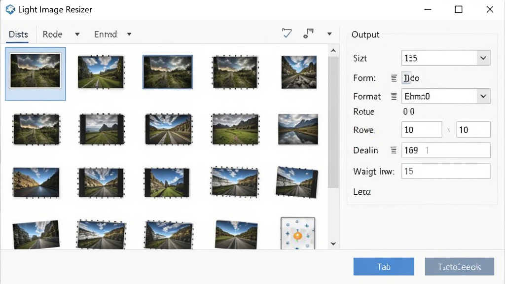Select the mountain lake reflection thumbnail
The width and height of the screenshot is (505, 284).
click(298, 129)
